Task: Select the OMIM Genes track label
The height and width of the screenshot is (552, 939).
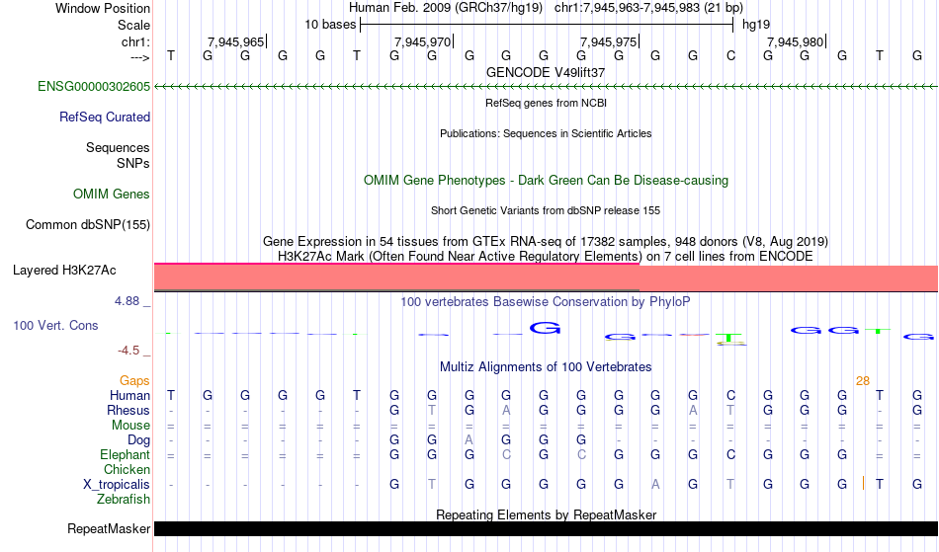Action: point(112,194)
